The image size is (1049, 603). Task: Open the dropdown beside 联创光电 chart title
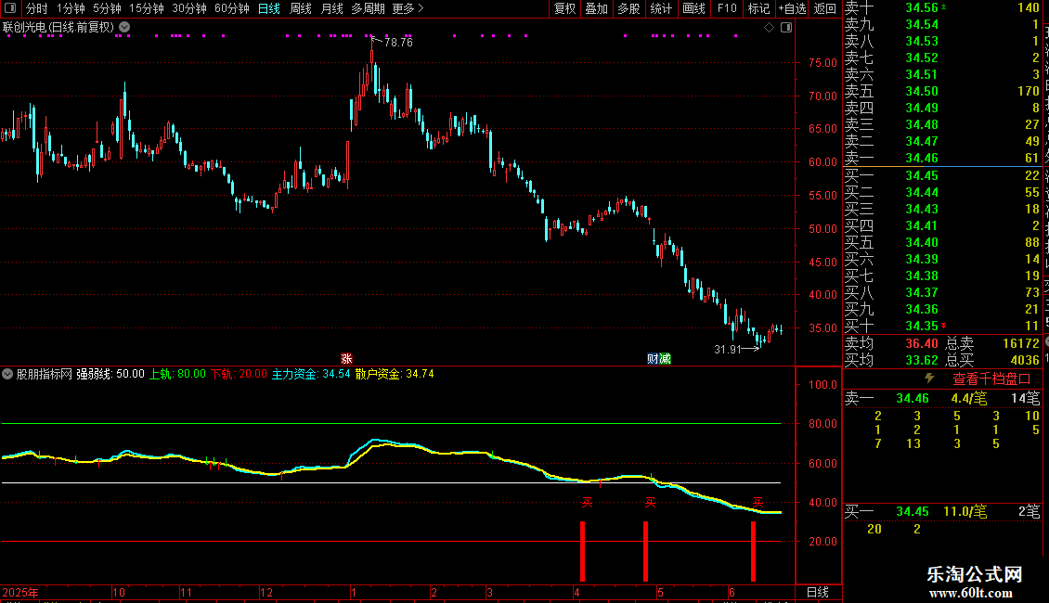tap(124, 27)
